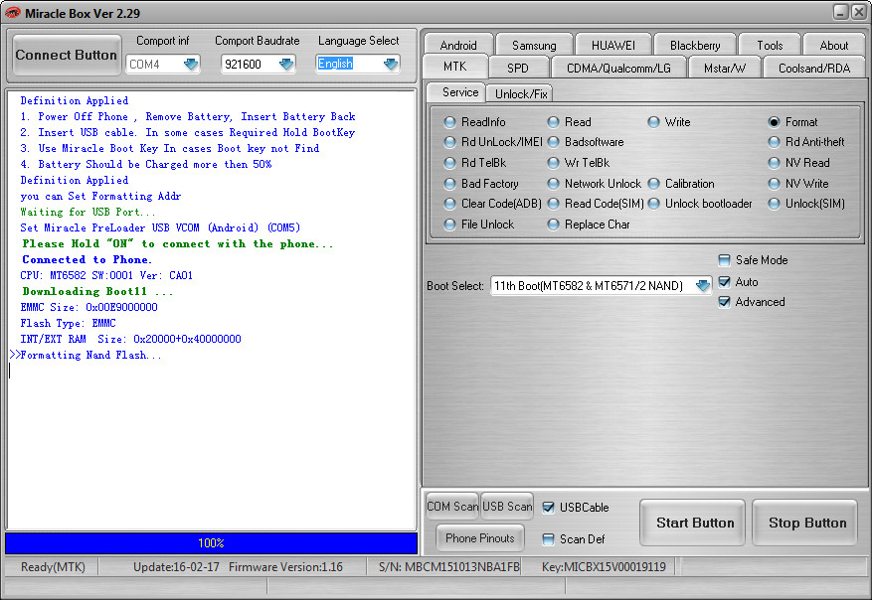Click the Firmware Version:1.16 status text
Image resolution: width=872 pixels, height=600 pixels.
(285, 566)
